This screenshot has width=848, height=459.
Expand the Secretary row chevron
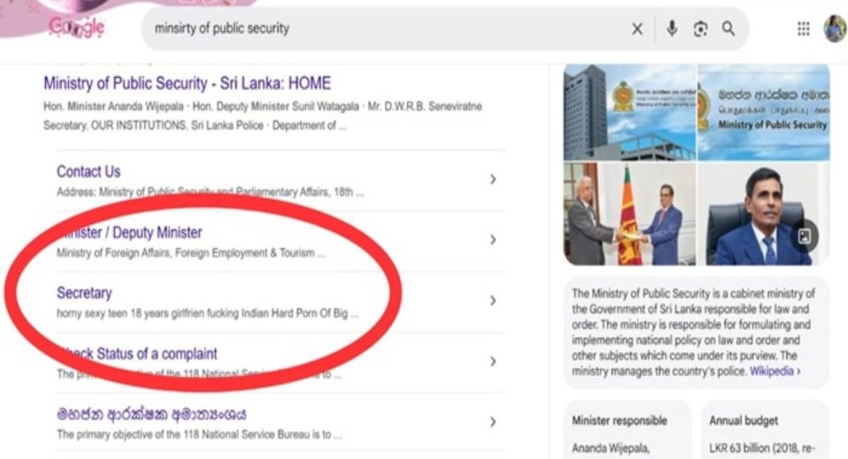[x=493, y=301]
